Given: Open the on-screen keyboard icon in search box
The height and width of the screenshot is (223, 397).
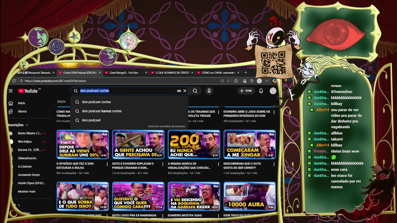Looking at the screenshot, I should 179,91.
